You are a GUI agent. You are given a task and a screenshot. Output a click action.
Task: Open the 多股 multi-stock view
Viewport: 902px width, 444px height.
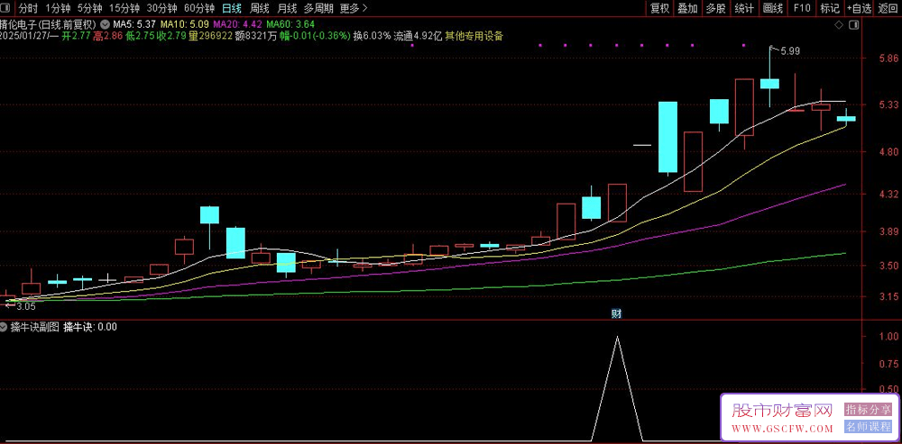[x=715, y=8]
